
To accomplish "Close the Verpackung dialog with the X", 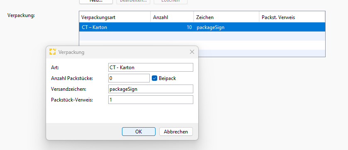I will [x=192, y=52].
